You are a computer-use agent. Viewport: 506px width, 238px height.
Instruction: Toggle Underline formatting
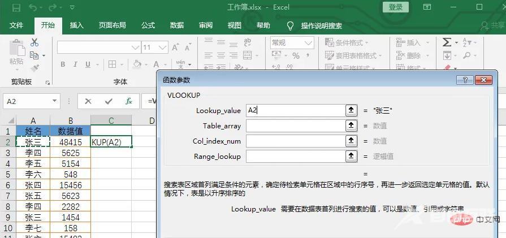coord(88,64)
